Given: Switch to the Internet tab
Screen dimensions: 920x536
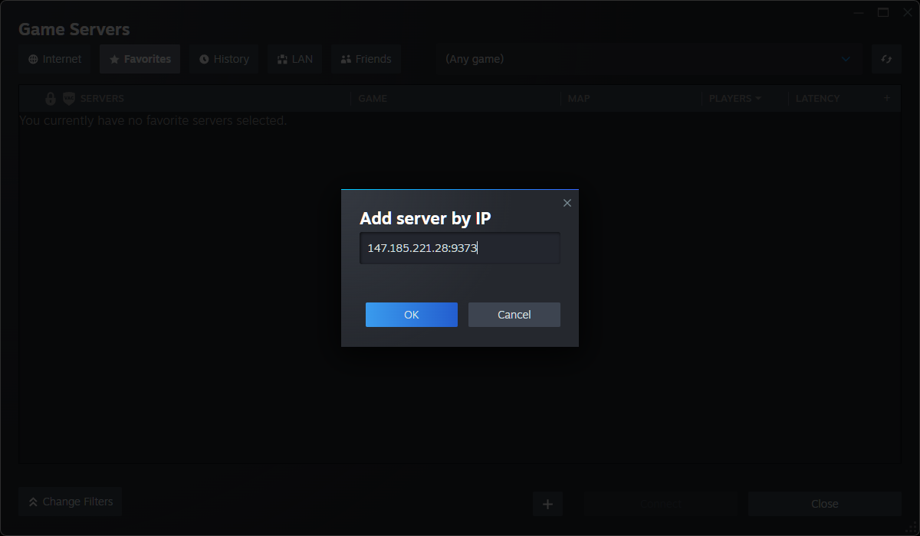Looking at the screenshot, I should click(x=54, y=58).
